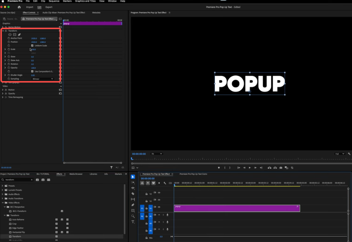Click the Export workspace button
This screenshot has height=242, width=352.
point(49,7)
